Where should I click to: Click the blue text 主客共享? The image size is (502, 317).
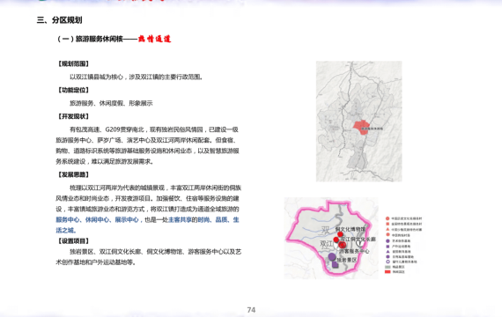click(180, 219)
